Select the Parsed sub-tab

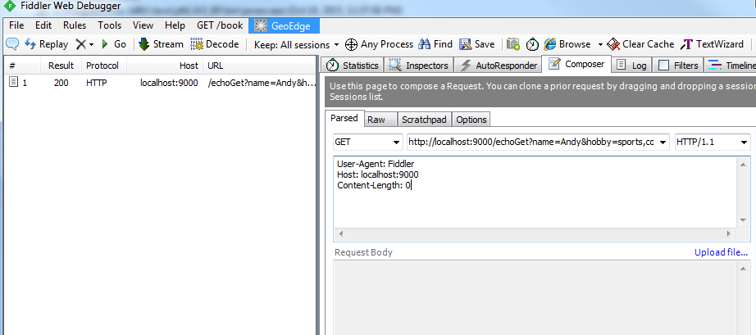pos(344,119)
